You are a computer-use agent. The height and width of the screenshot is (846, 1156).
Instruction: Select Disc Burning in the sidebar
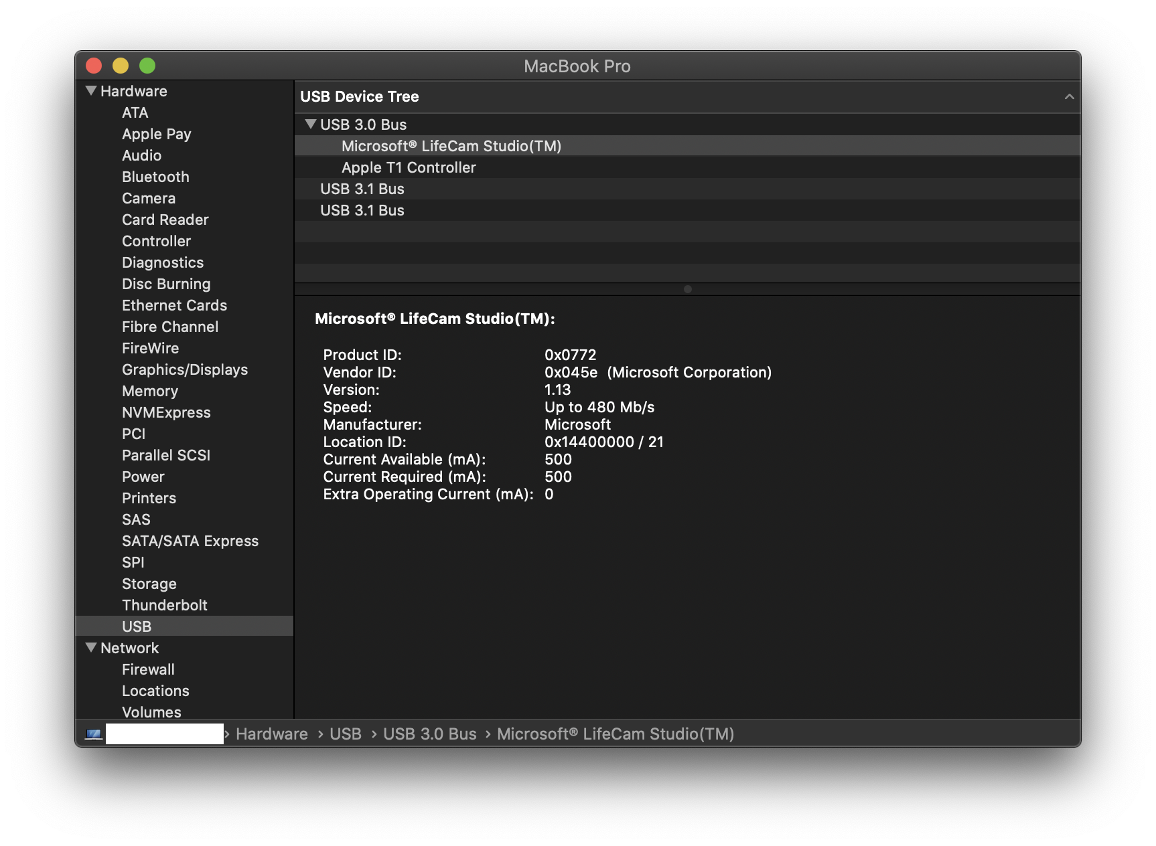[x=166, y=284]
